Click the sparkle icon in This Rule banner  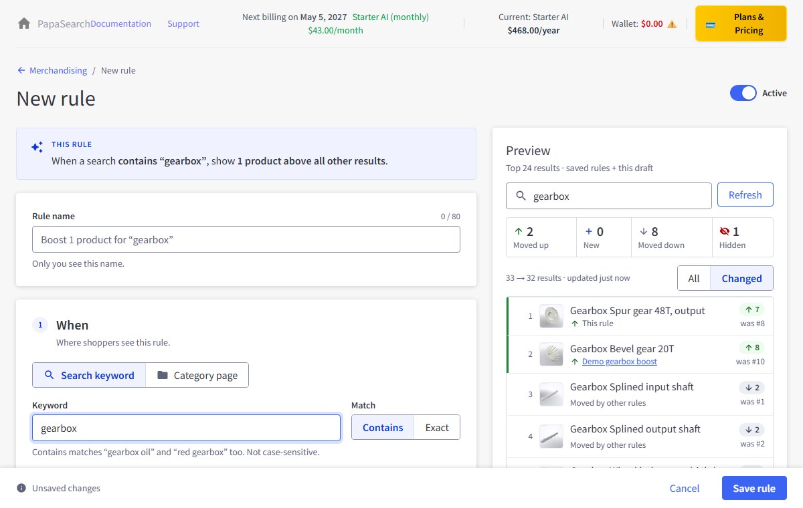[37, 147]
